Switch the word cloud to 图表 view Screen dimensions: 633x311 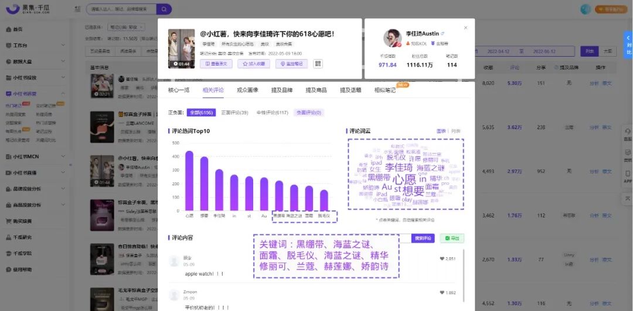pyautogui.click(x=441, y=131)
